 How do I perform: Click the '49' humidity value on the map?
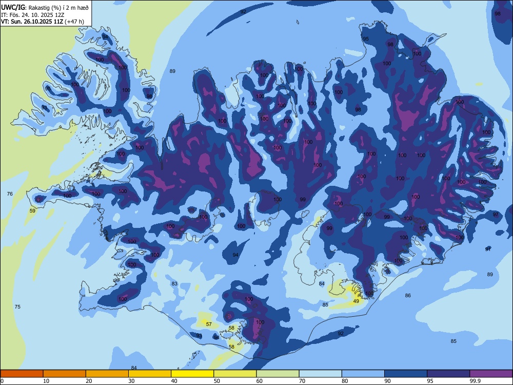(x=357, y=301)
